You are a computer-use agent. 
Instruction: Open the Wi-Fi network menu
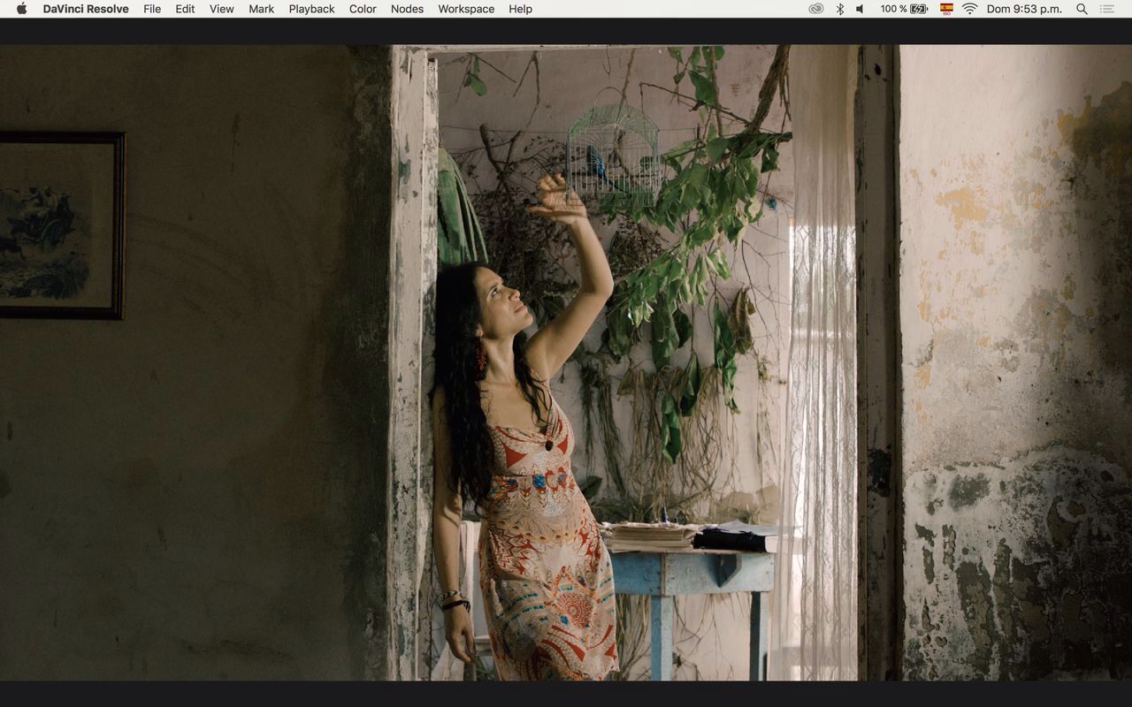point(970,9)
